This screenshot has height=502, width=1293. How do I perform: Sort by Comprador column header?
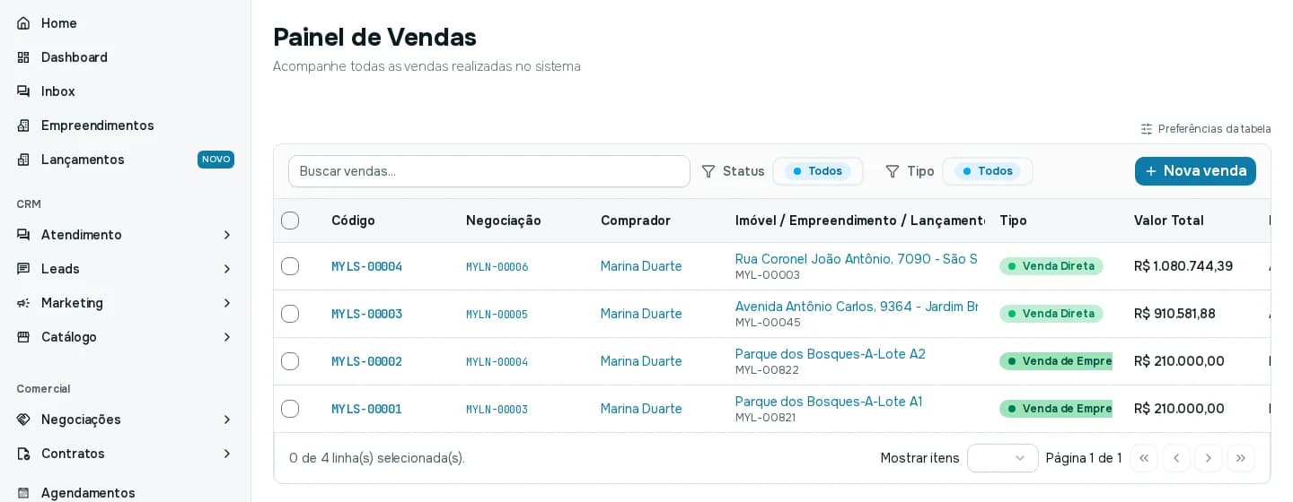636,221
